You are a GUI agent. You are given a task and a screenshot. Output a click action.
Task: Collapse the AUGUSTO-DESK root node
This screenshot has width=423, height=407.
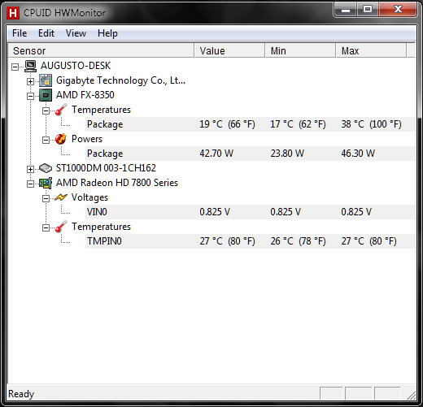coord(15,67)
